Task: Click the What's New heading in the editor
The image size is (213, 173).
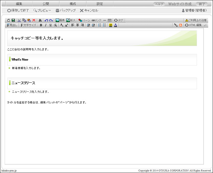Action: (x=20, y=59)
